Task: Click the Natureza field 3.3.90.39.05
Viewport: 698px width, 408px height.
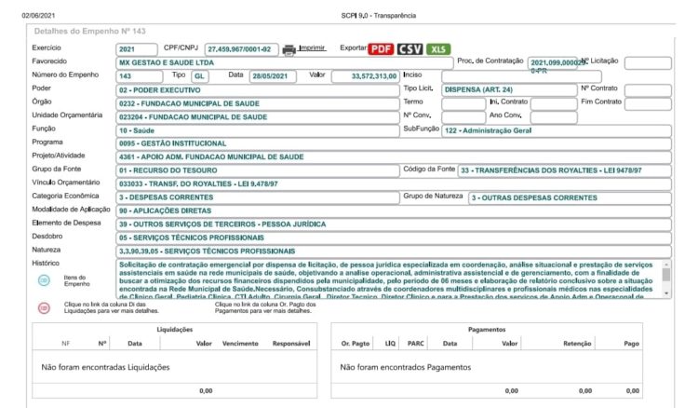Action: point(394,252)
